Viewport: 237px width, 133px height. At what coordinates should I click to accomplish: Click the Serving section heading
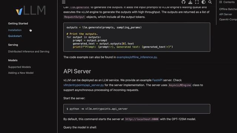[13, 45]
